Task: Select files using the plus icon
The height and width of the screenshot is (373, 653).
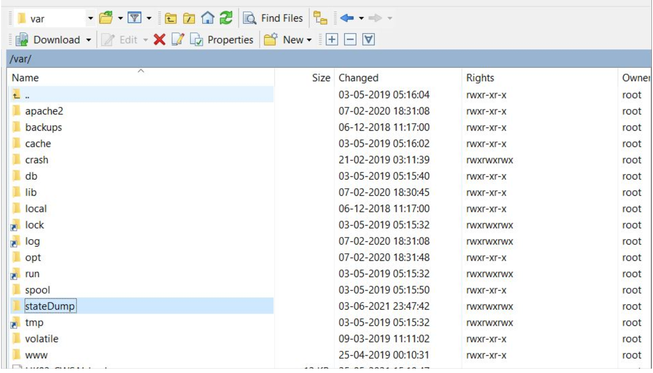Action: pyautogui.click(x=331, y=40)
